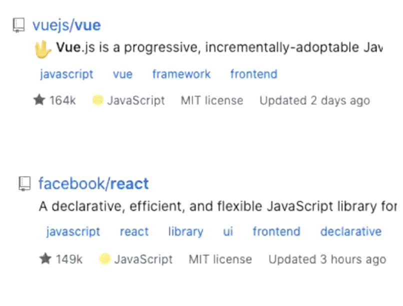The width and height of the screenshot is (403, 306).
Task: Open the vuejs/vue repository link
Action: pyautogui.click(x=66, y=25)
